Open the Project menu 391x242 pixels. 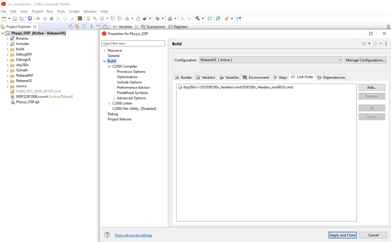click(x=37, y=11)
